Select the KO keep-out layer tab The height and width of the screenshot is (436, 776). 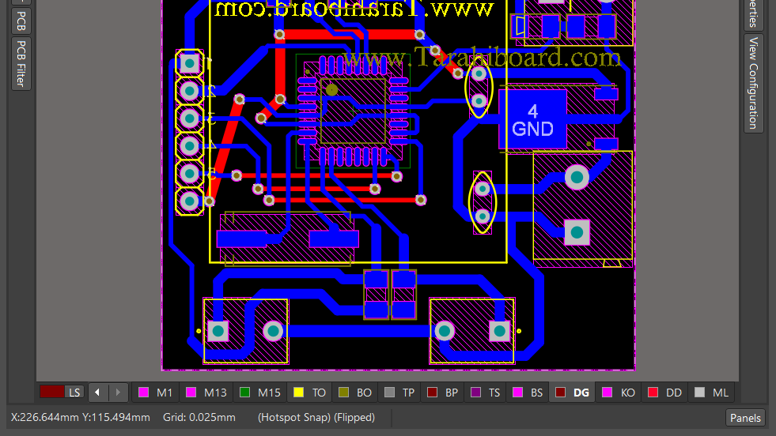pyautogui.click(x=619, y=393)
